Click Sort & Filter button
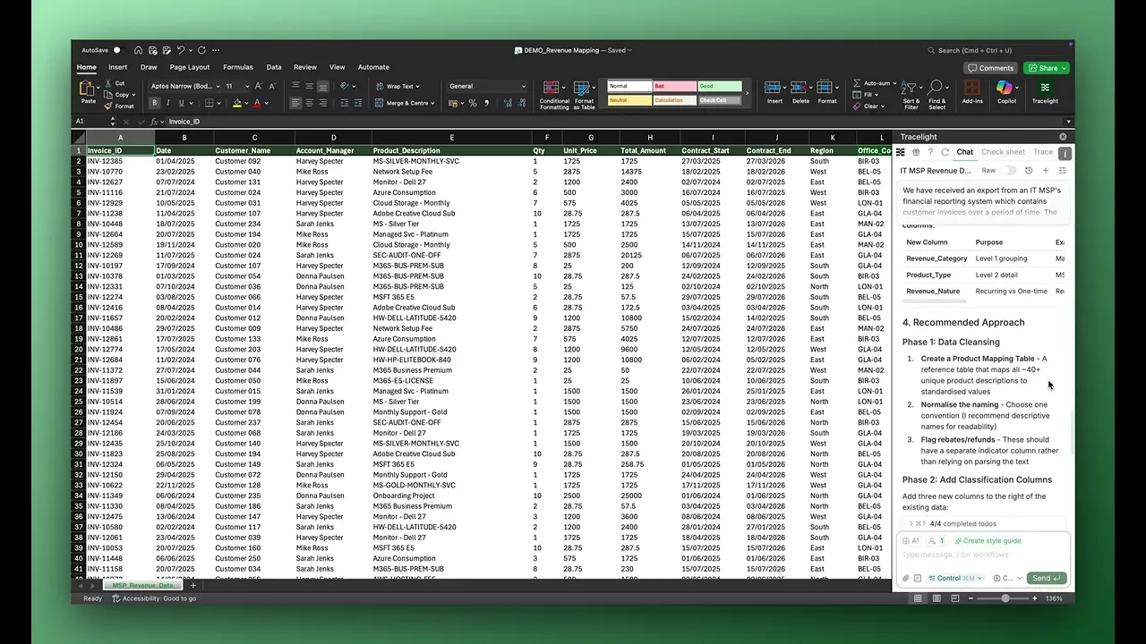Screen dimensions: 1146x644 pos(911,93)
